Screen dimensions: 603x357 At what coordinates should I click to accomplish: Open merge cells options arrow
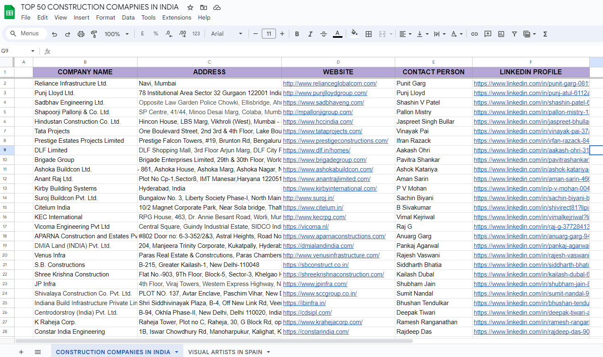tap(391, 34)
